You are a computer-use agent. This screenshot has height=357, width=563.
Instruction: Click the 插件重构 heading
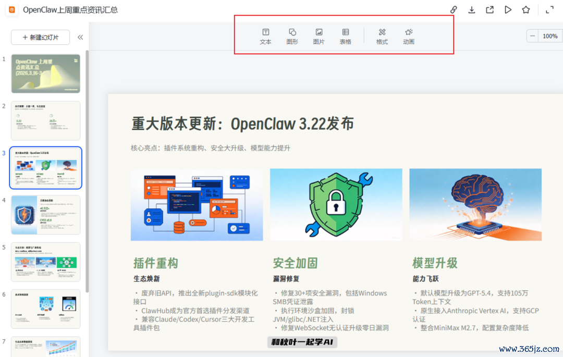pos(156,263)
